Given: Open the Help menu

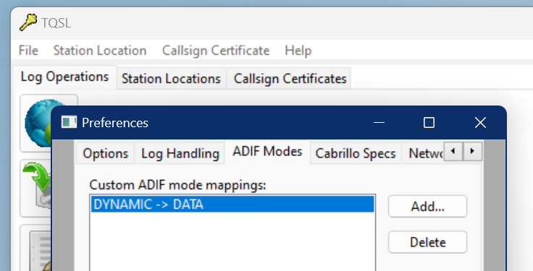Looking at the screenshot, I should pos(298,51).
